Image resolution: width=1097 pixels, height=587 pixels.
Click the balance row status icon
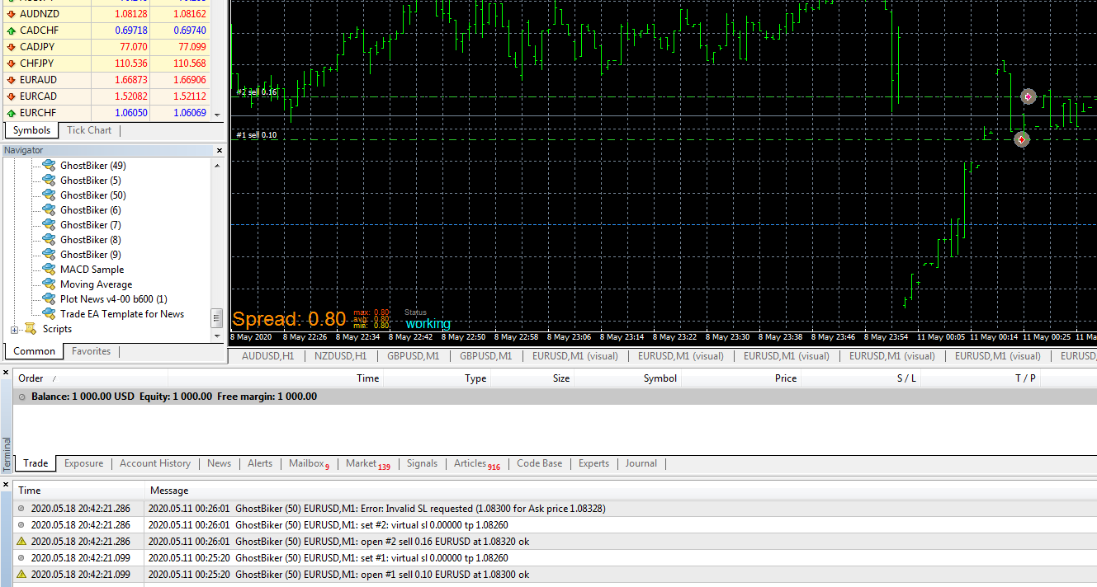coord(21,397)
